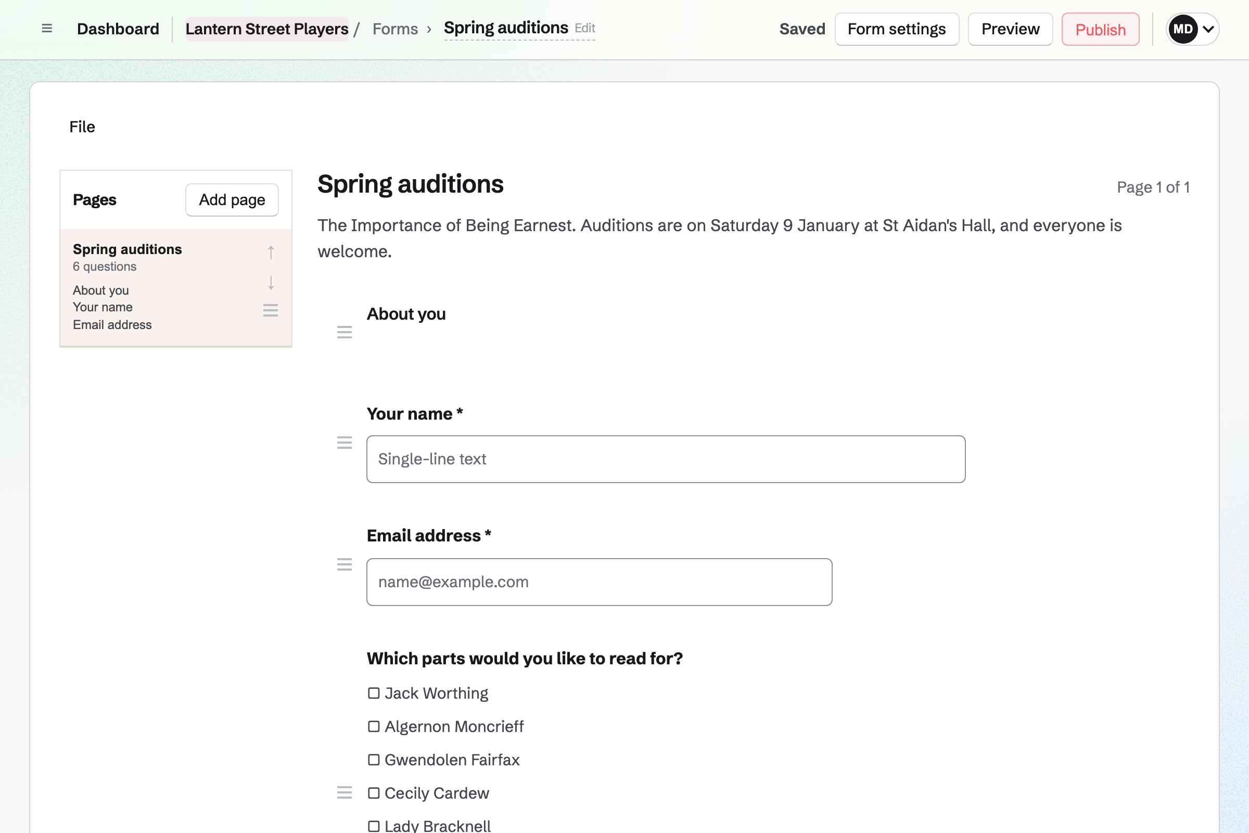Click the 'Page 1 of 1' indicator
Image resolution: width=1249 pixels, height=833 pixels.
click(x=1153, y=187)
